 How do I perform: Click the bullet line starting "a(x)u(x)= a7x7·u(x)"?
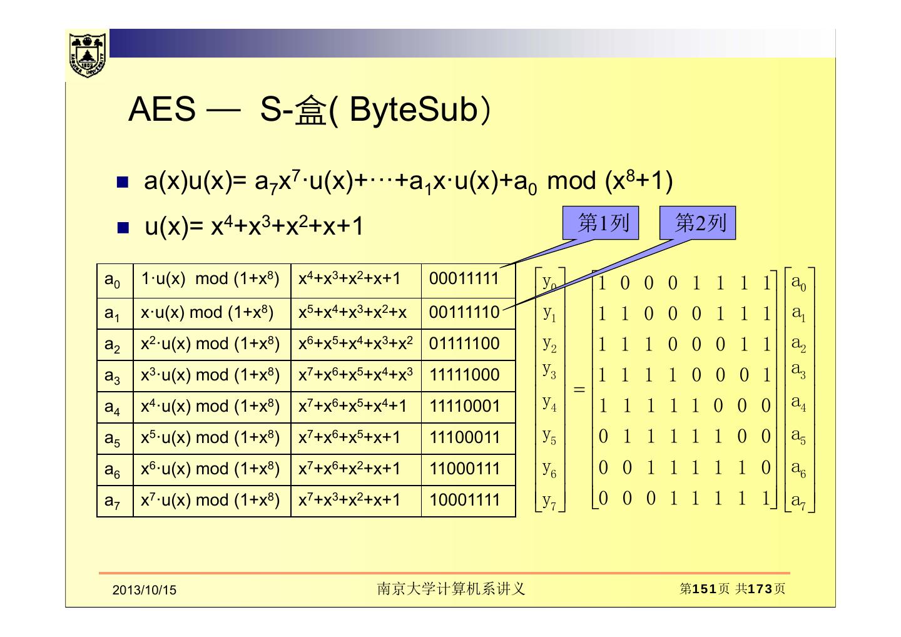[409, 182]
